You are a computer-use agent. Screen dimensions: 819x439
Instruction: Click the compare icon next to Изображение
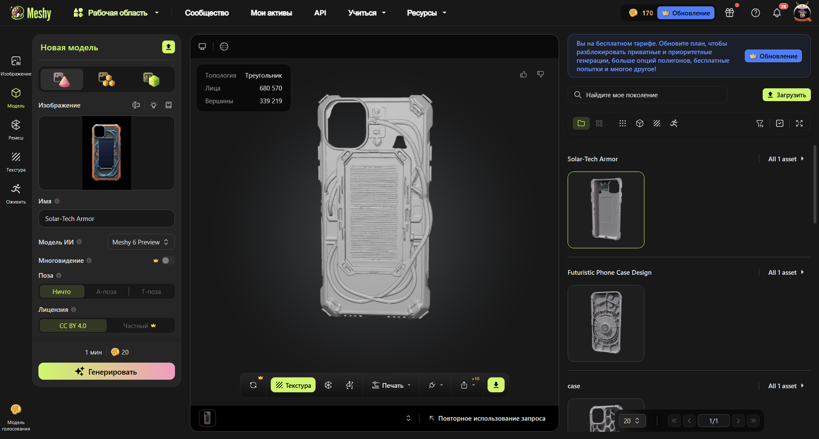(x=136, y=105)
